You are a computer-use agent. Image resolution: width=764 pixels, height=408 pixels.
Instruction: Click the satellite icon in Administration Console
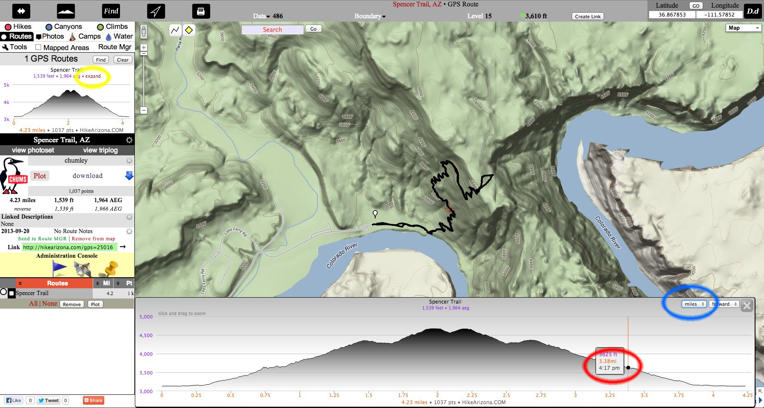pyautogui.click(x=82, y=268)
